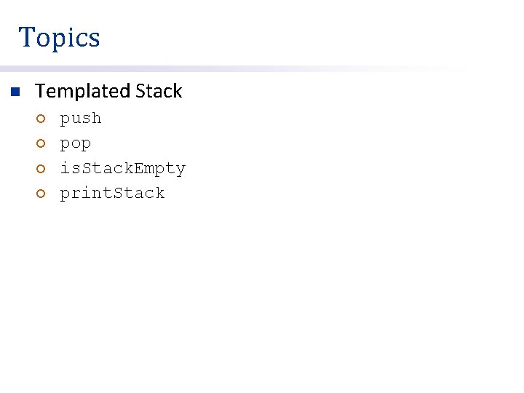Click the is prefix of is.Stack.Empty
The width and height of the screenshot is (524, 393).
(68, 169)
